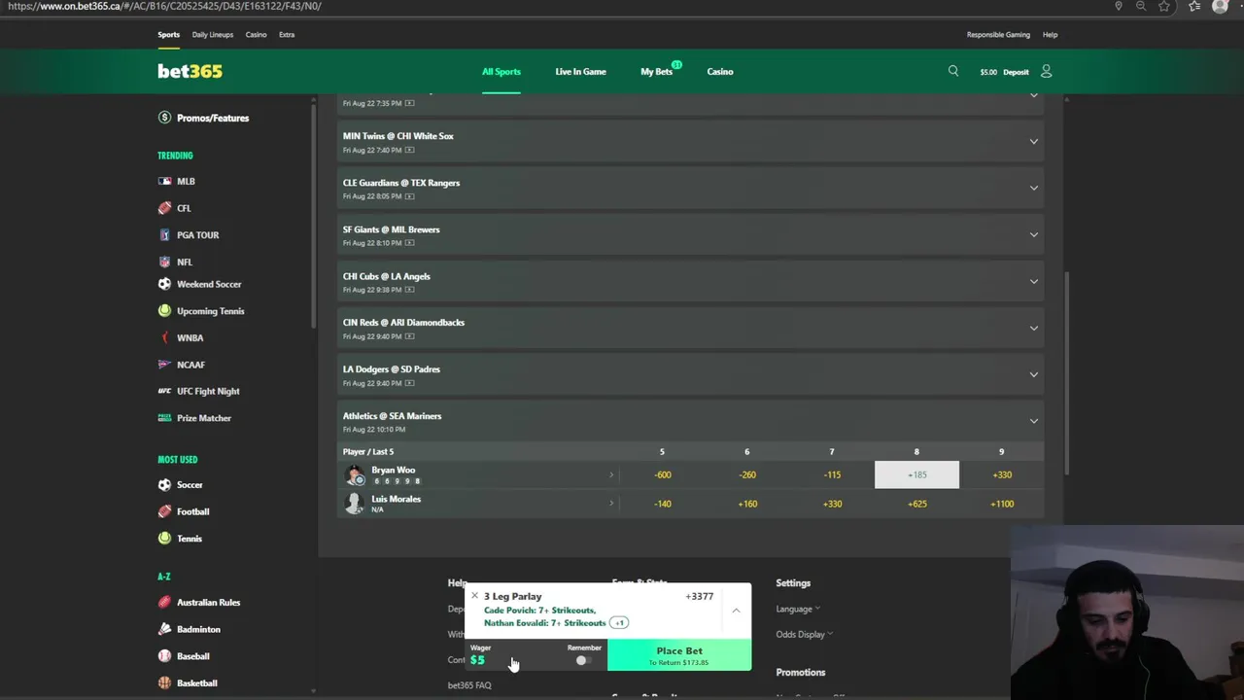This screenshot has height=700, width=1244.
Task: Select Bryan Woo 8 strikeouts +185 odds
Action: coord(916,474)
